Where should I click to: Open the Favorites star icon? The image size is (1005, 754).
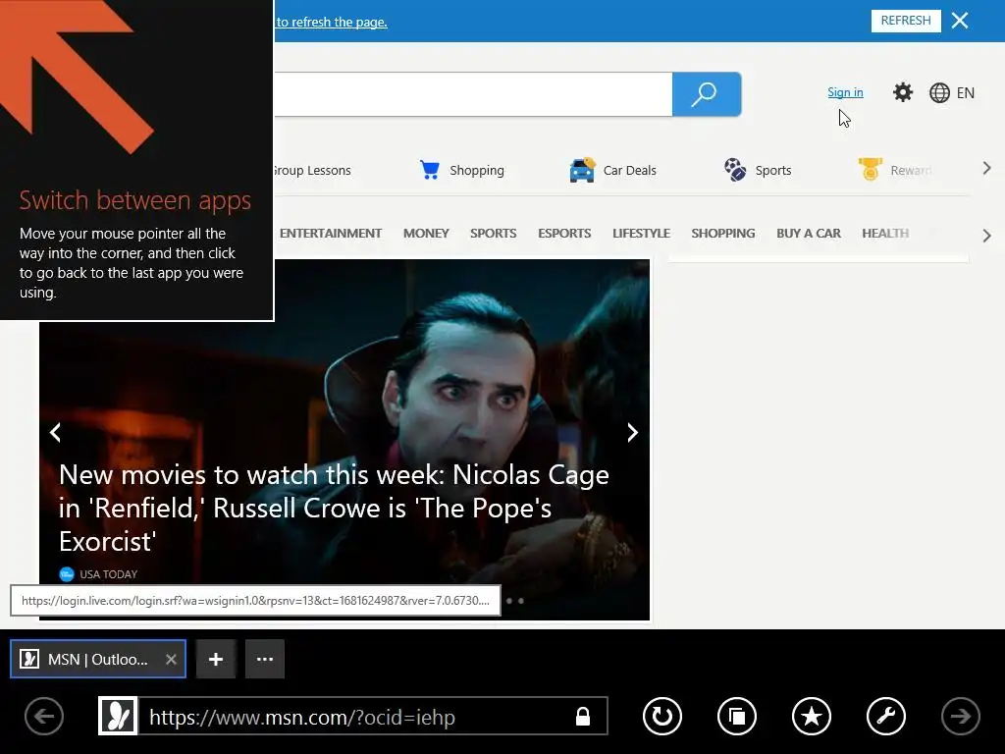[x=812, y=716]
